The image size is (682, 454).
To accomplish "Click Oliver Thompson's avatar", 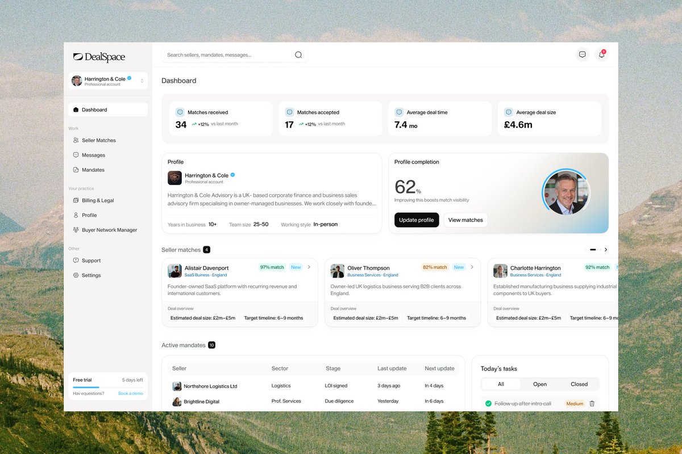I will (338, 271).
